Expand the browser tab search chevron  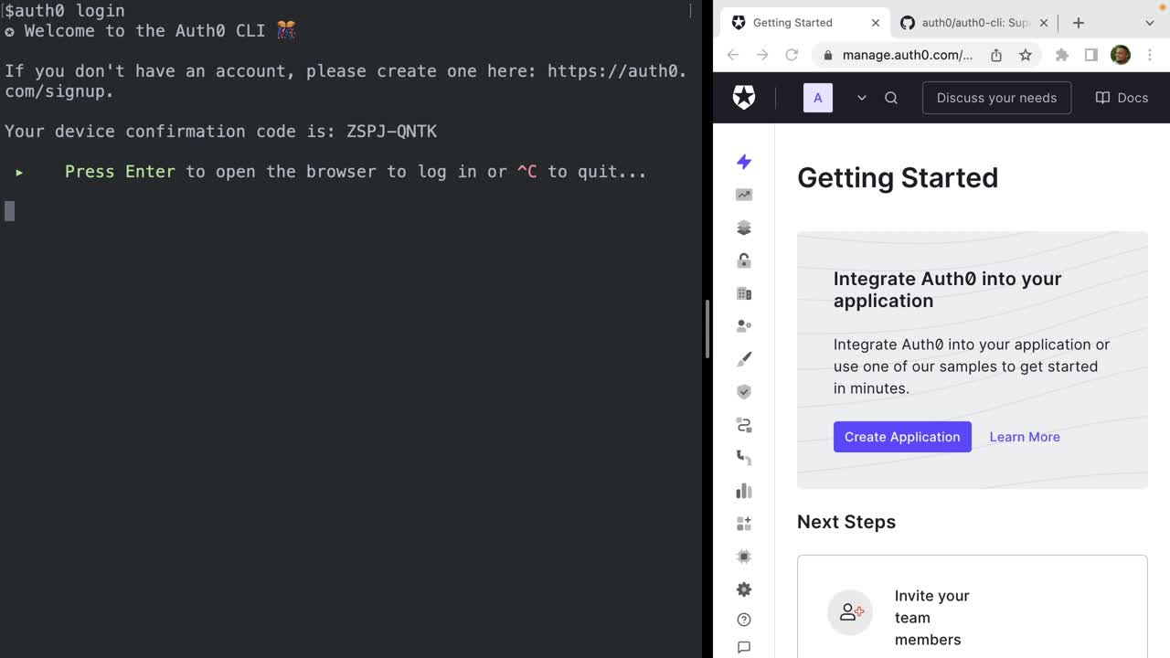[1150, 23]
